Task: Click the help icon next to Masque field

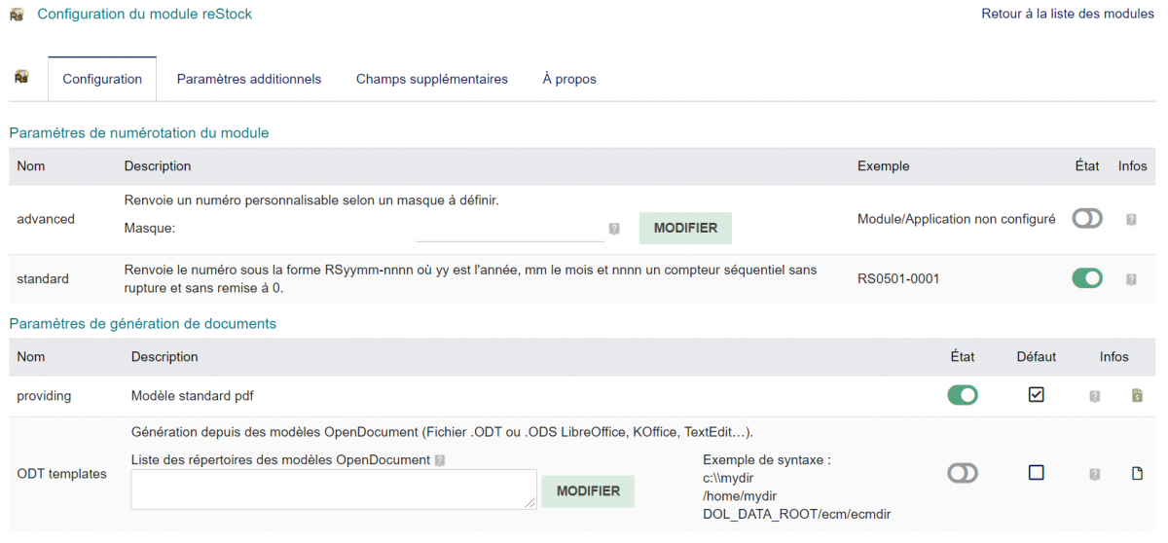Action: (614, 229)
